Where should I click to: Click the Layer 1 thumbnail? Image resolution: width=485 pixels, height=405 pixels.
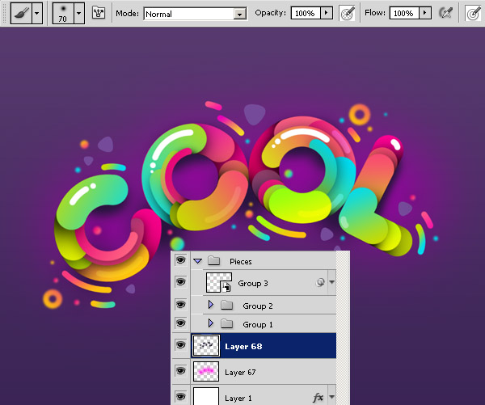tap(206, 396)
